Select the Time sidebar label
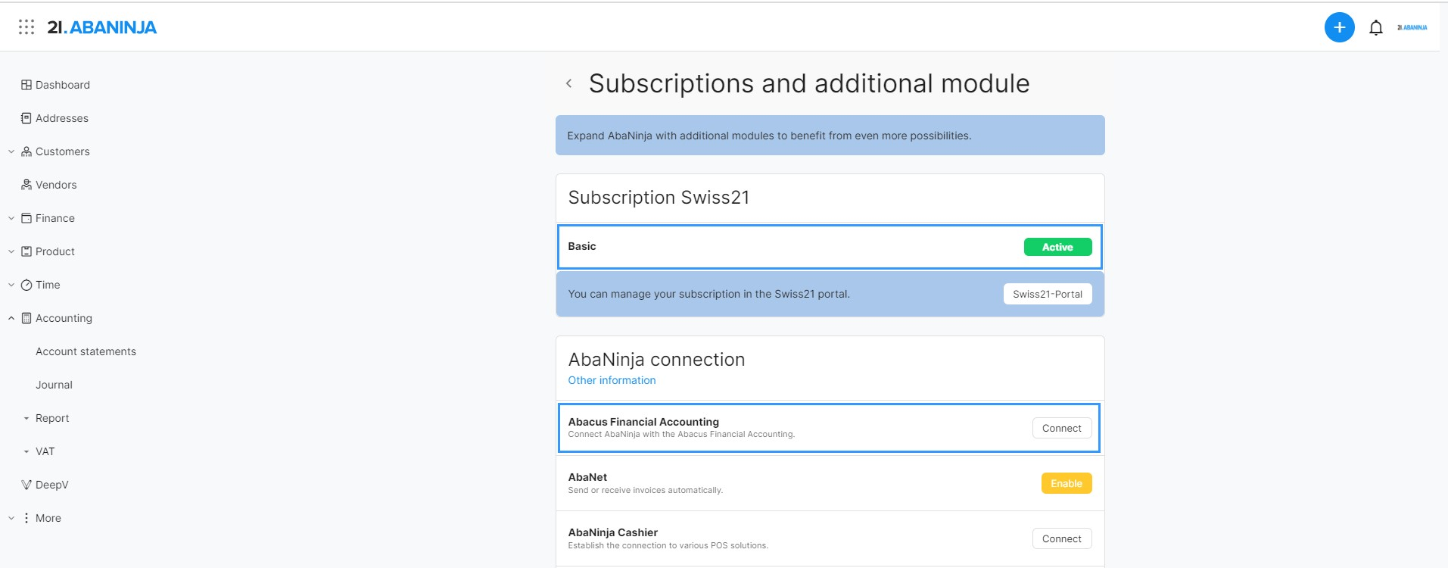The width and height of the screenshot is (1448, 568). pyautogui.click(x=48, y=285)
